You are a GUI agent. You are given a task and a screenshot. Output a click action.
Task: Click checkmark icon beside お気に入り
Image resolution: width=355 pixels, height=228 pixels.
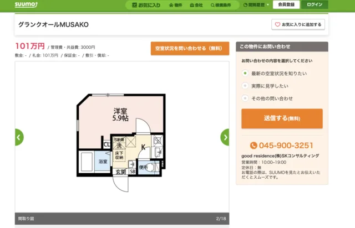pyautogui.click(x=134, y=5)
